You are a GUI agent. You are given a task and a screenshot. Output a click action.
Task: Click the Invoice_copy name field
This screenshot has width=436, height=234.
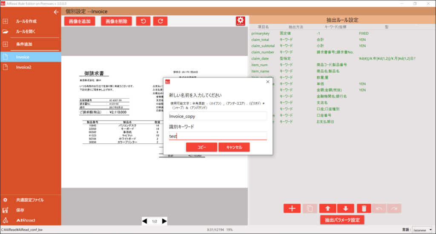click(218, 116)
